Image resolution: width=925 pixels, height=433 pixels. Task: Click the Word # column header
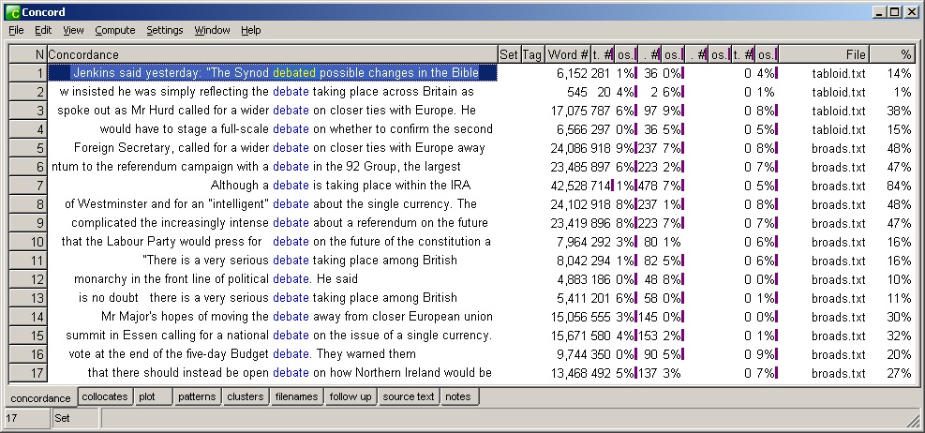point(568,55)
